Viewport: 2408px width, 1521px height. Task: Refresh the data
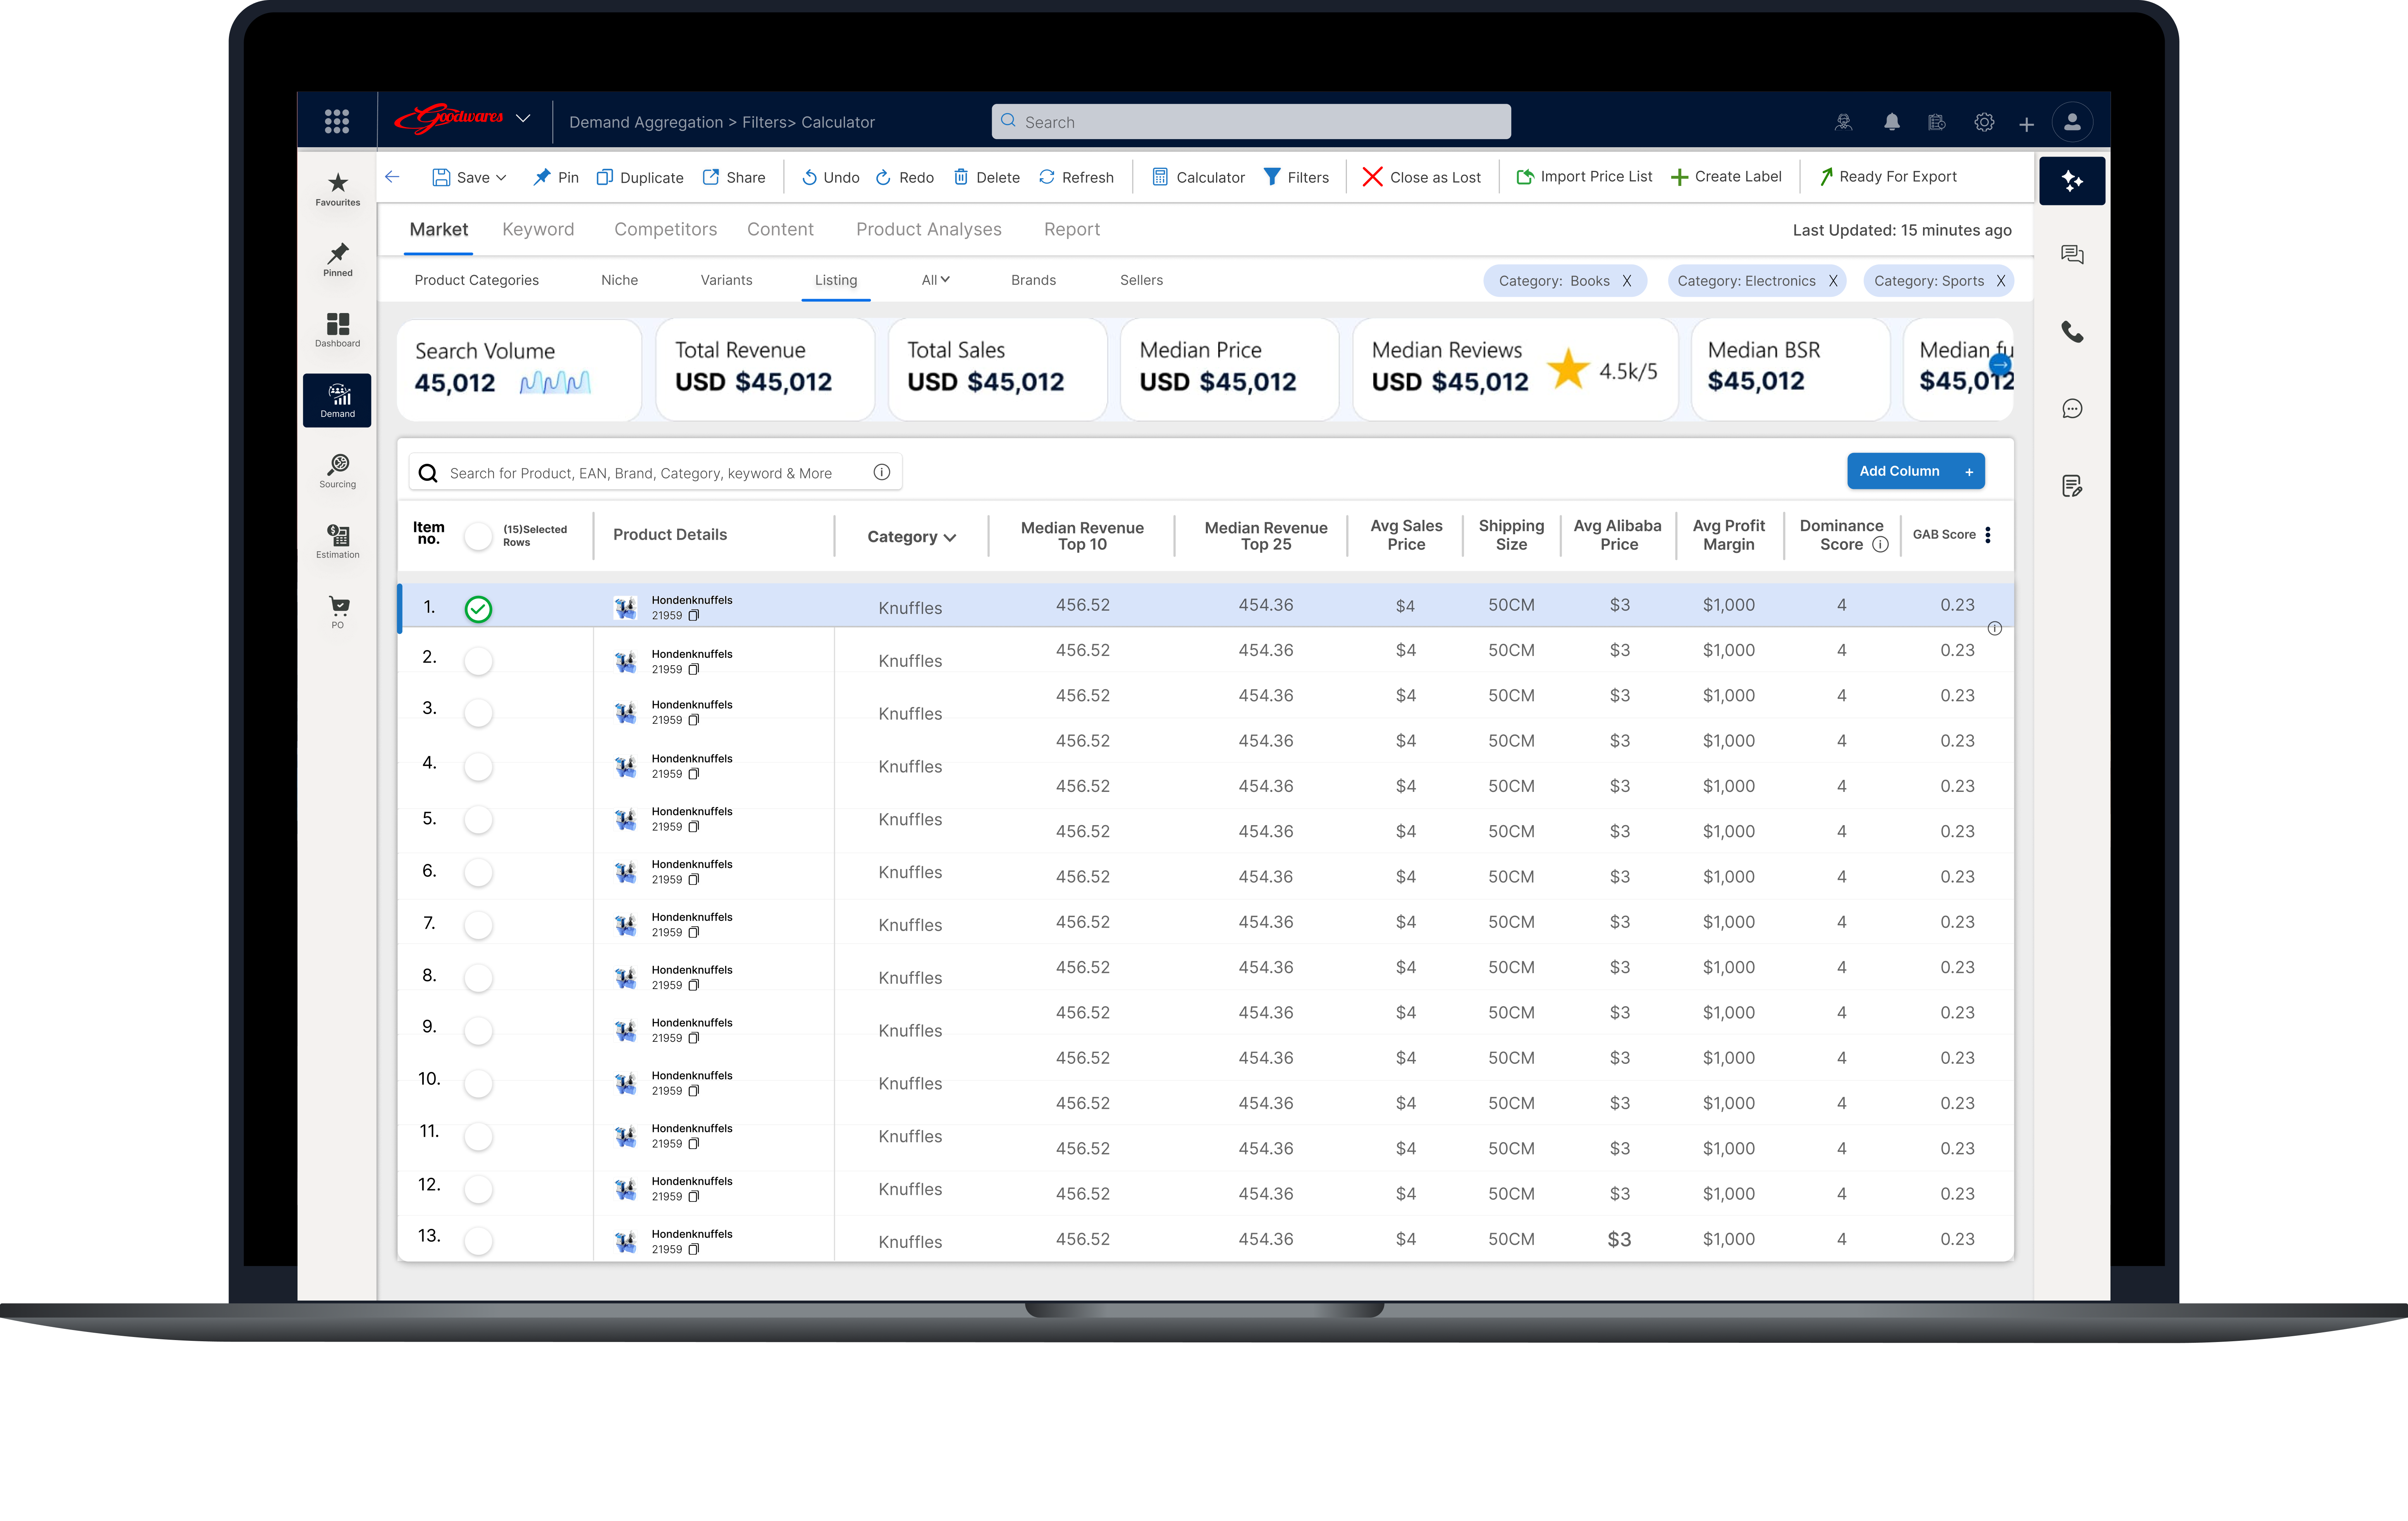[1076, 177]
